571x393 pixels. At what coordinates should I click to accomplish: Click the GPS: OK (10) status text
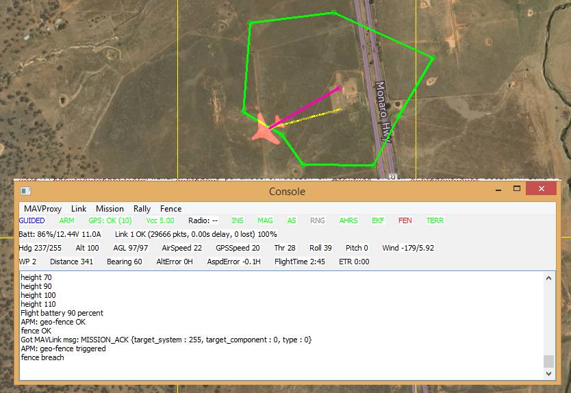[x=110, y=220]
